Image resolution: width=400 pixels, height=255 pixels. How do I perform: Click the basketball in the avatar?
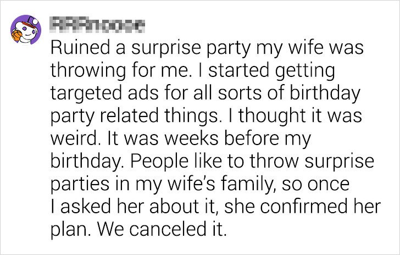tap(16, 36)
